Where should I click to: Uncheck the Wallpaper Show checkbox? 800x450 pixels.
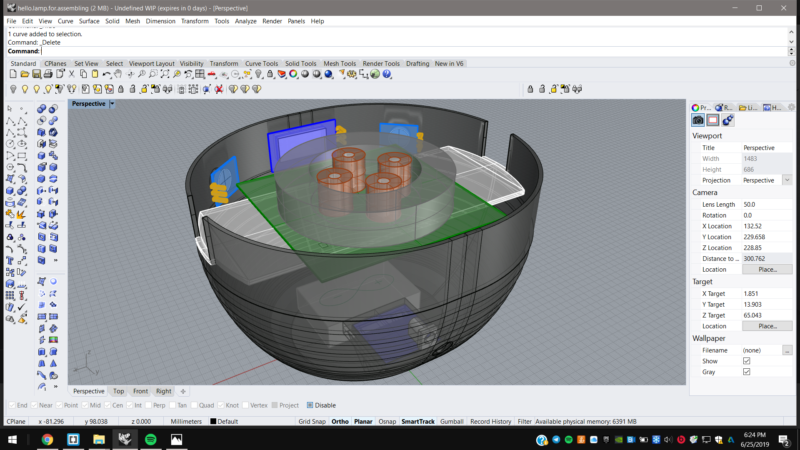[747, 361]
